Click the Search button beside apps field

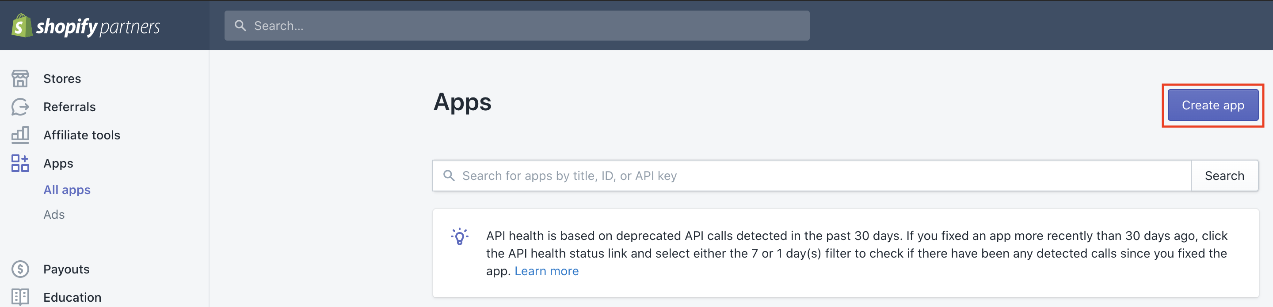(x=1224, y=176)
